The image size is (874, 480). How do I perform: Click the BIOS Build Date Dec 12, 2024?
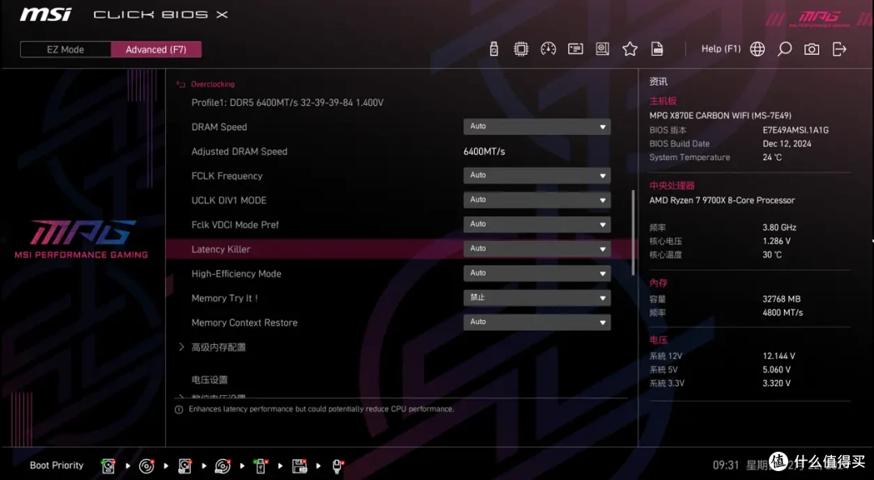coord(787,144)
